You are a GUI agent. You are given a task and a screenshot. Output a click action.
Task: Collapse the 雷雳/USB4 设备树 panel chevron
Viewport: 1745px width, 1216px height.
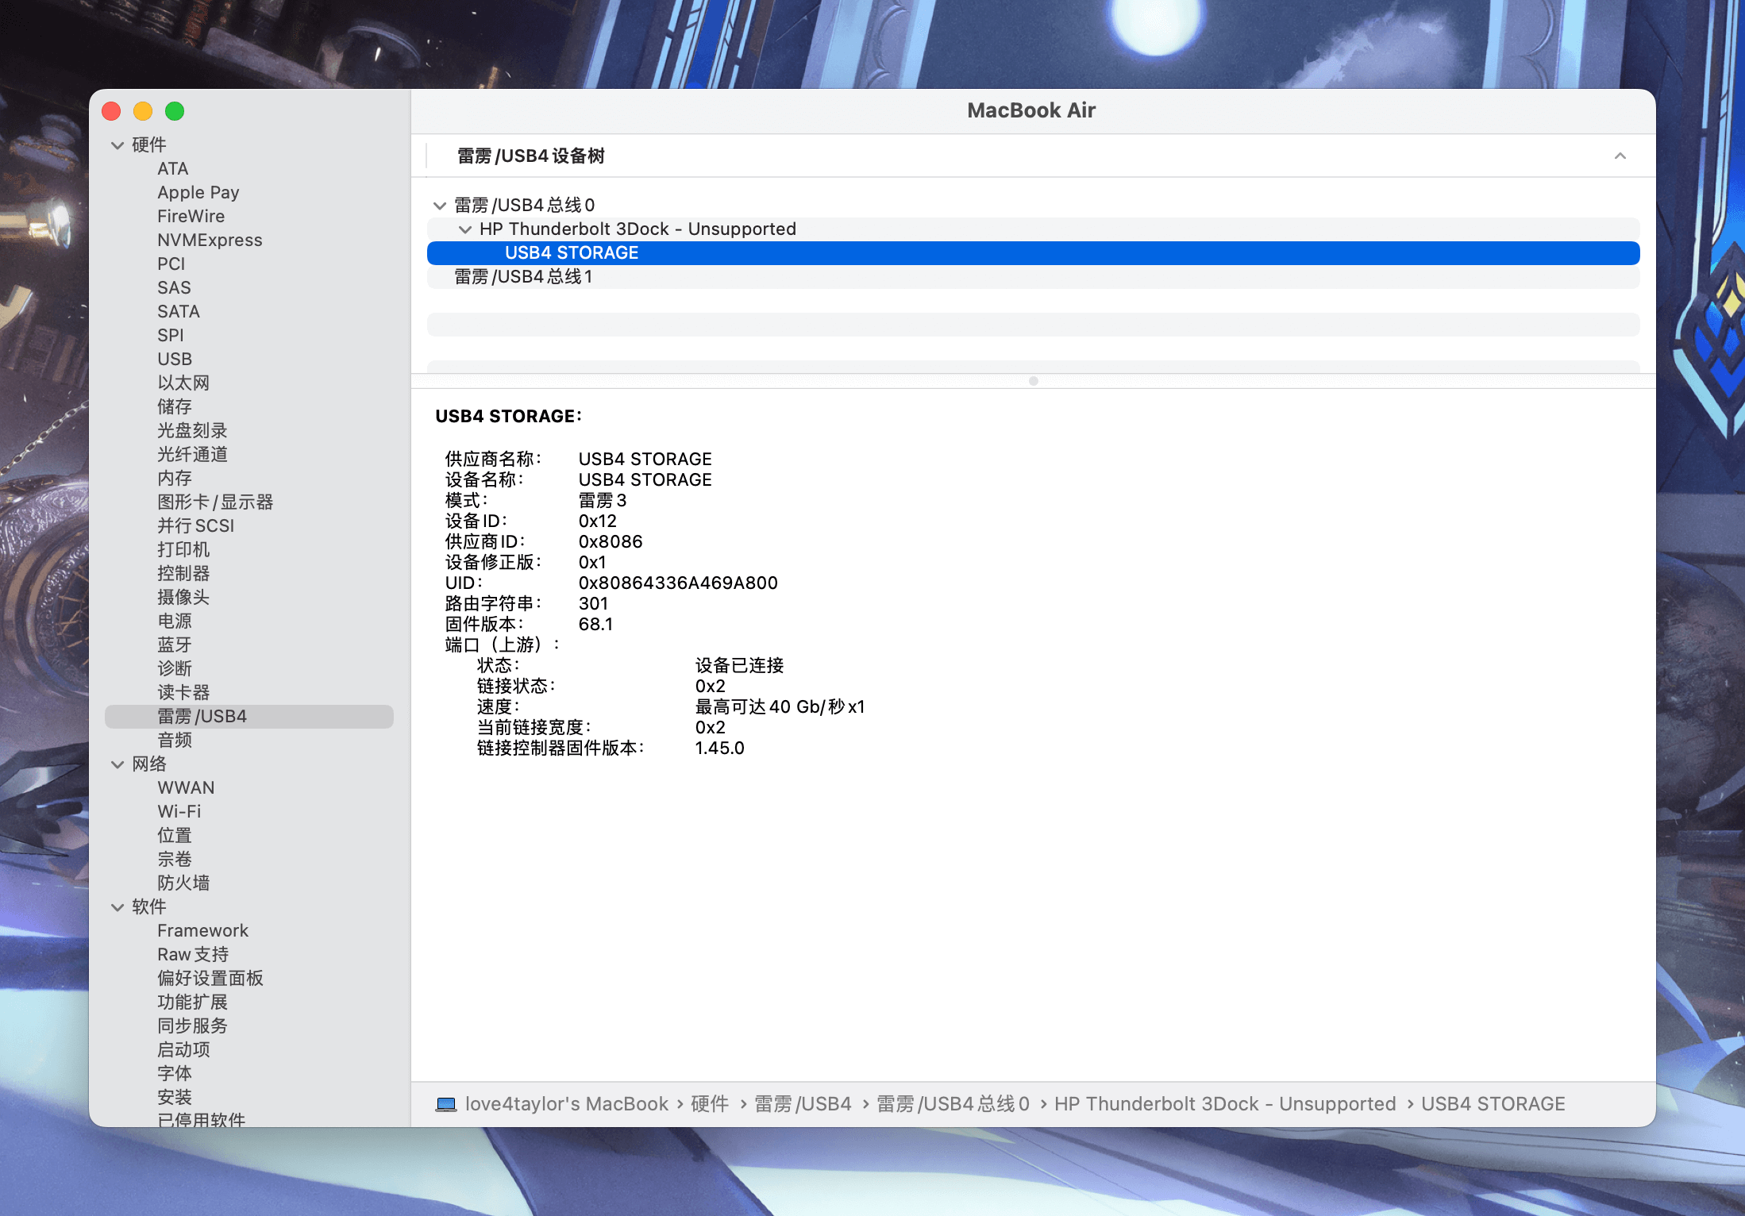coord(1620,156)
